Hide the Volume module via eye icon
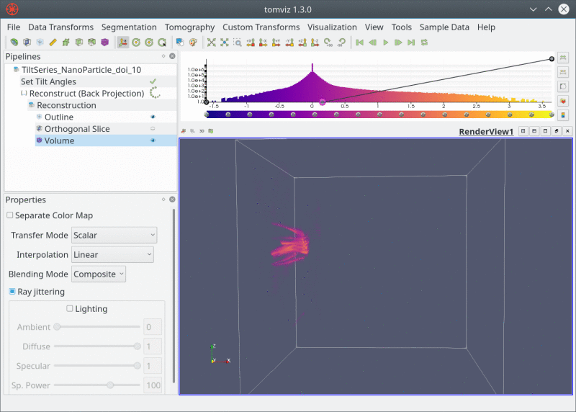This screenshot has width=576, height=412. (153, 140)
